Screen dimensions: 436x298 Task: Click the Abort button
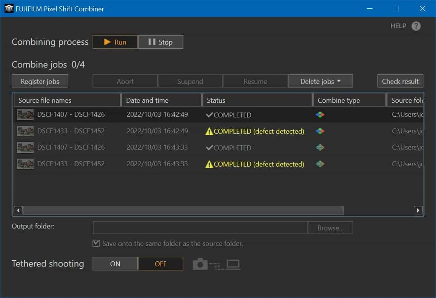click(125, 81)
